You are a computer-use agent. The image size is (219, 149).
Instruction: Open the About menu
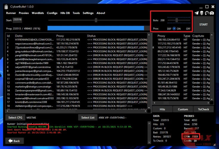coord(101,13)
